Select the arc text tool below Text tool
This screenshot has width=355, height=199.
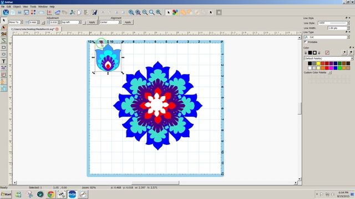click(x=4, y=68)
